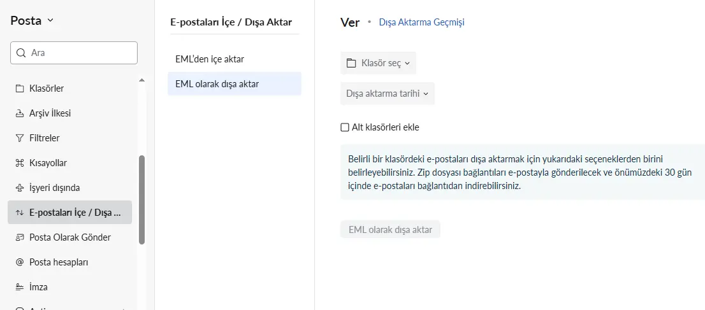This screenshot has height=310, width=705.
Task: Enable Alt klasörleri ekle checkbox
Action: pyautogui.click(x=345, y=127)
